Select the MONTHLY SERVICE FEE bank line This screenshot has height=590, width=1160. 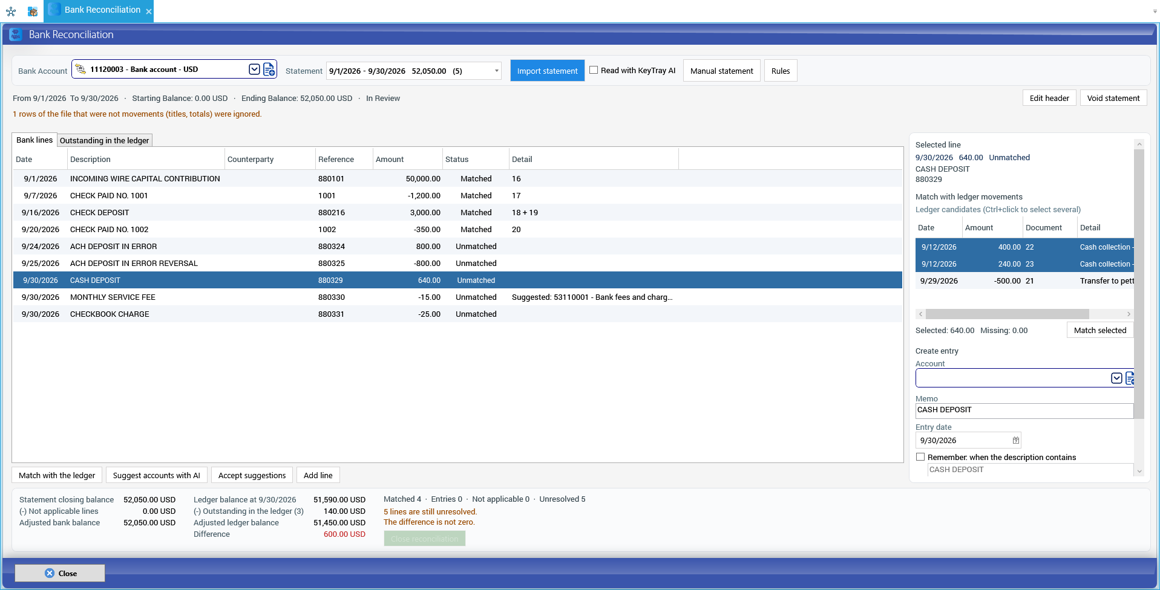pyautogui.click(x=457, y=297)
